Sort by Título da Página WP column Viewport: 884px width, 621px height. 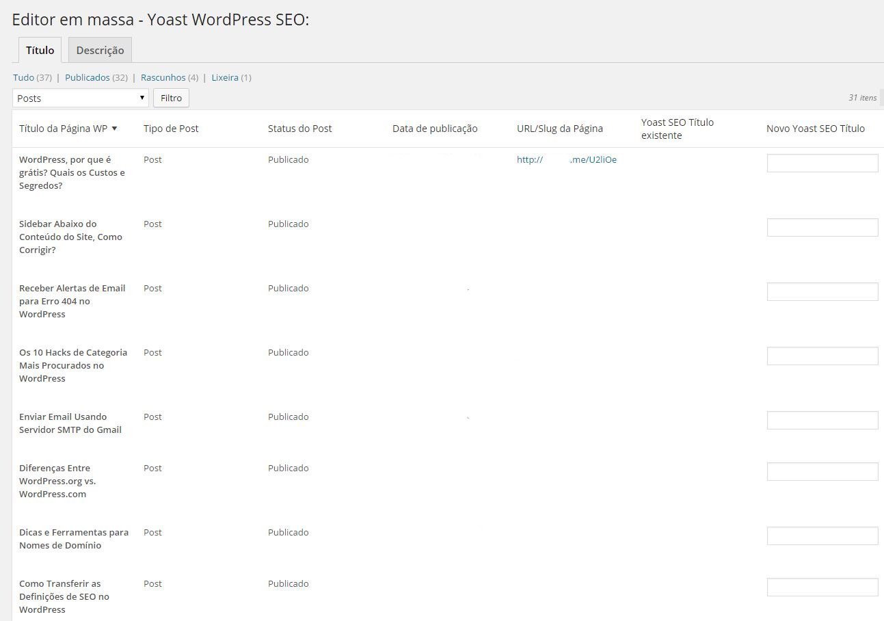(68, 128)
